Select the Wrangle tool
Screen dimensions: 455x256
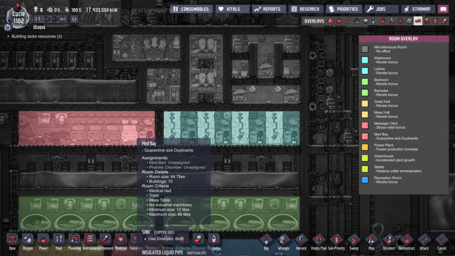284,241
